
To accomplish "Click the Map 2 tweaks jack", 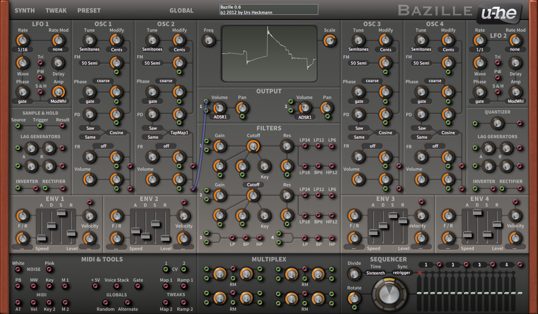I will click(166, 303).
